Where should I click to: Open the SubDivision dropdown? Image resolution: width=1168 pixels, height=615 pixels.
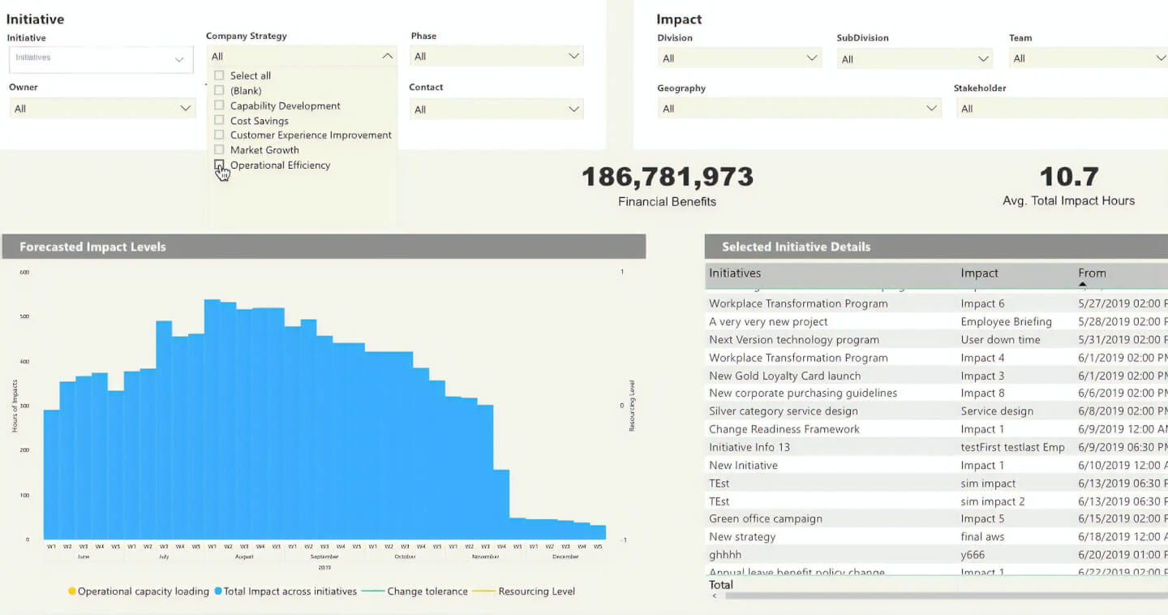(x=915, y=58)
